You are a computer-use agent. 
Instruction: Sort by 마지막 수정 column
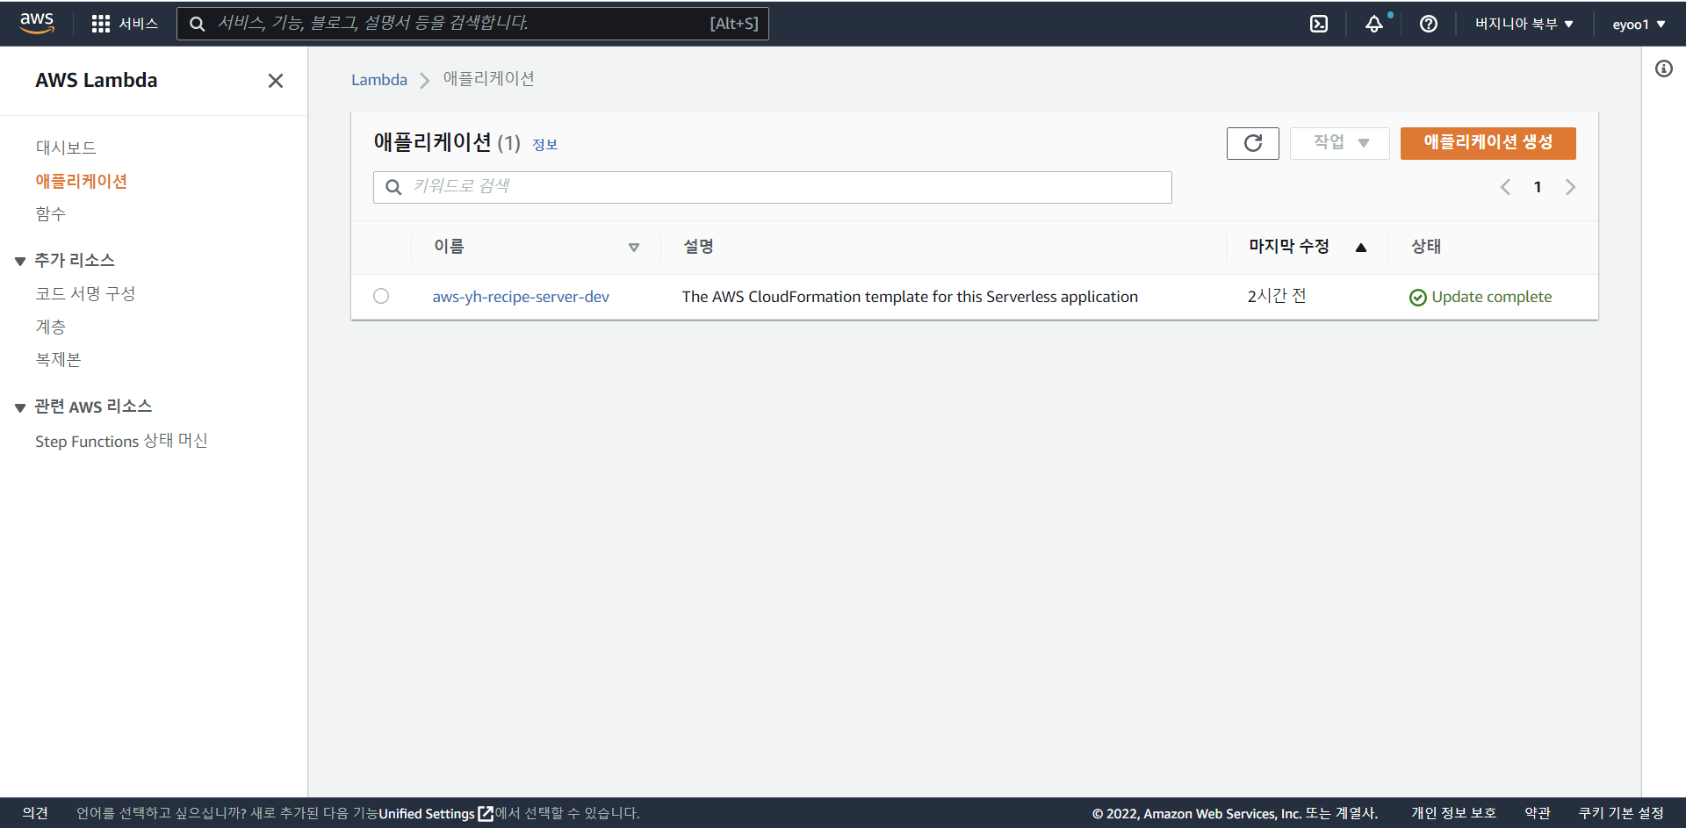pyautogui.click(x=1307, y=247)
